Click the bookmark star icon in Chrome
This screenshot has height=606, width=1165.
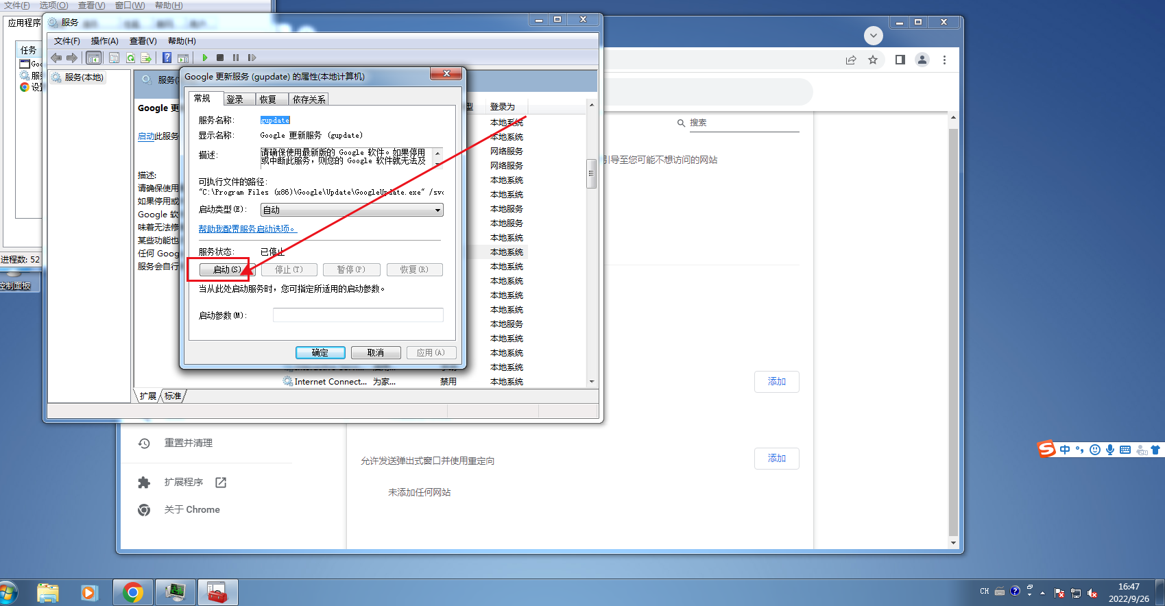(873, 60)
